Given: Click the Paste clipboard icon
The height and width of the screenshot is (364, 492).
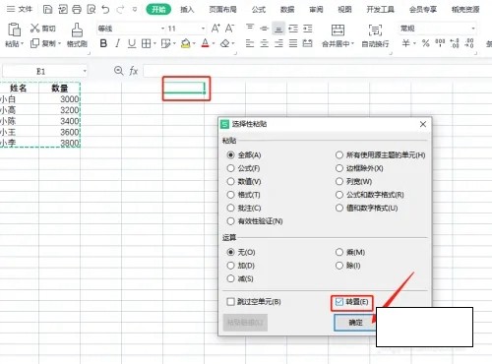Looking at the screenshot, I should coord(14,30).
